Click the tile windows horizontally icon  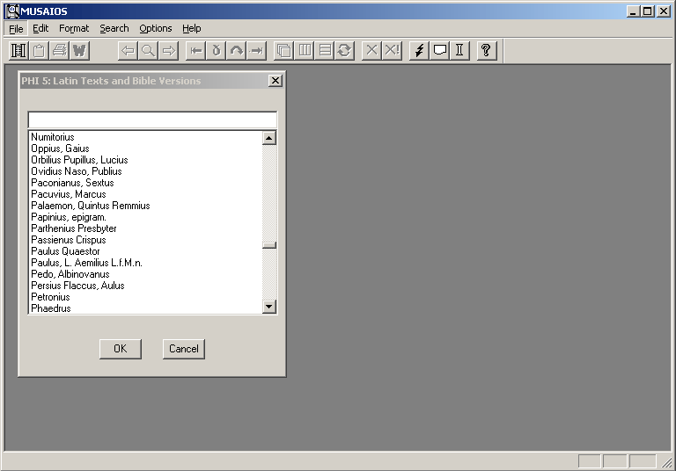tap(325, 51)
